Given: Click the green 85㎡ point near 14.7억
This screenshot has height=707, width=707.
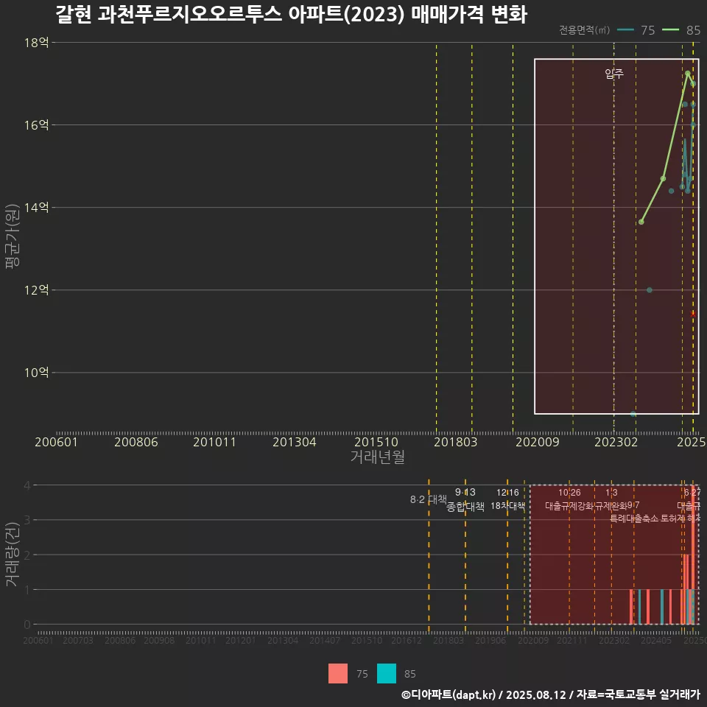Looking at the screenshot, I should 664,178.
